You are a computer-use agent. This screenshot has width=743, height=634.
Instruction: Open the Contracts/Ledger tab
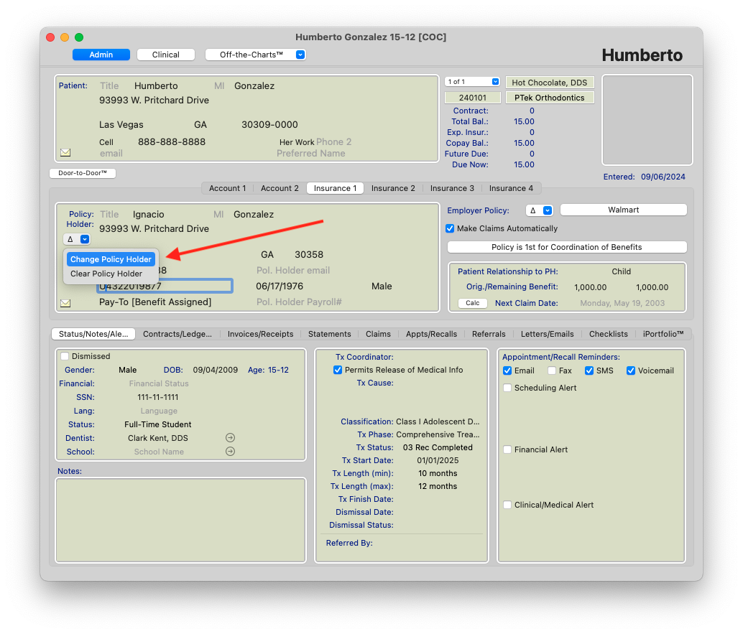click(x=177, y=334)
